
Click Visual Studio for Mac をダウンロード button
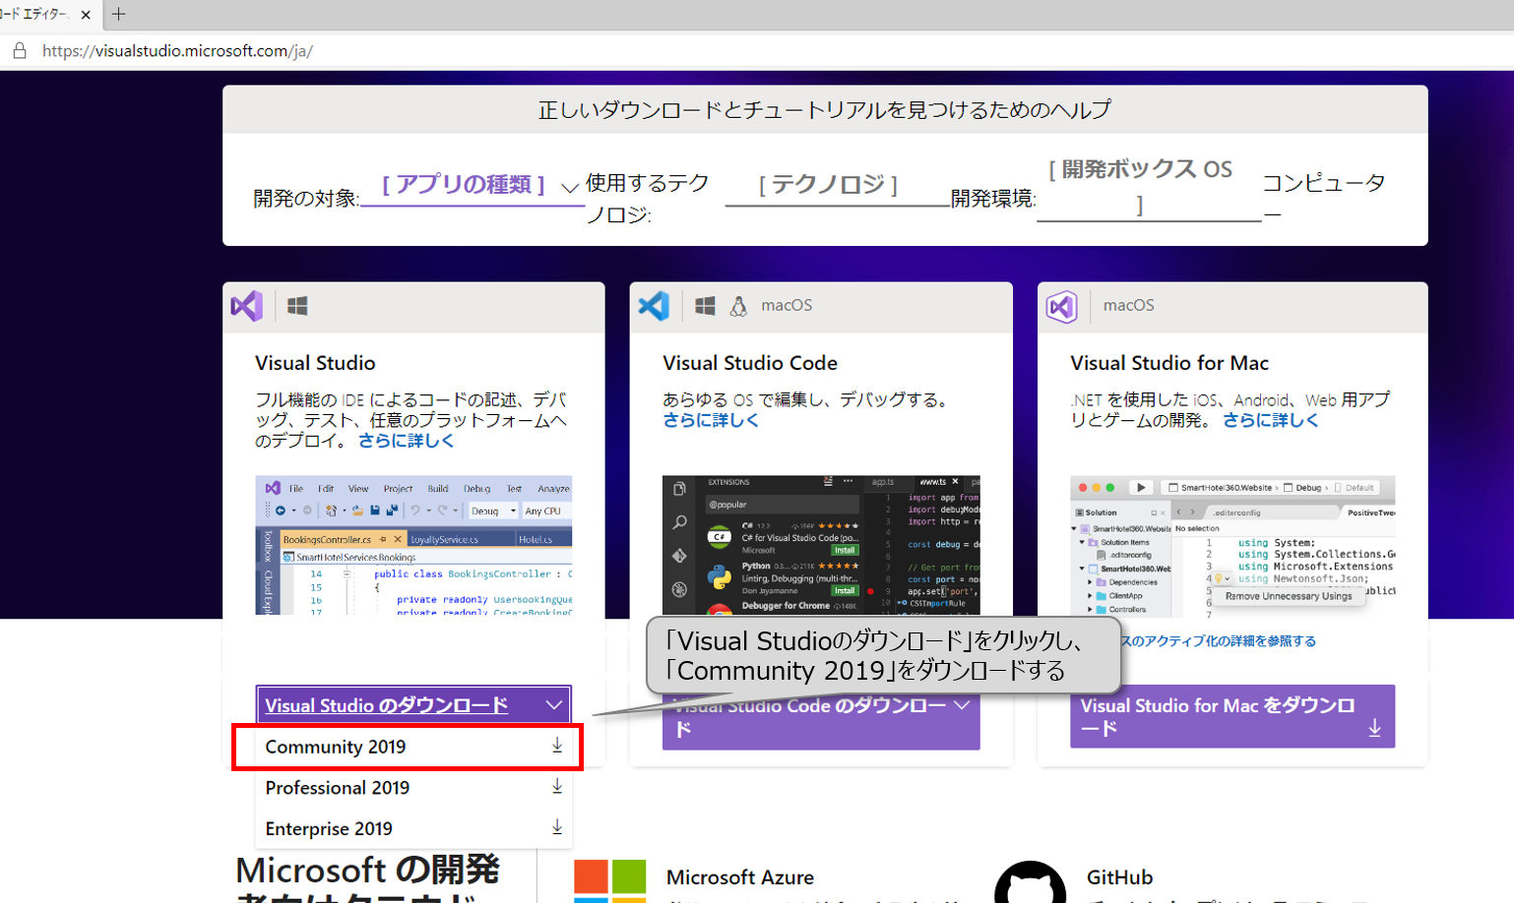point(1232,717)
